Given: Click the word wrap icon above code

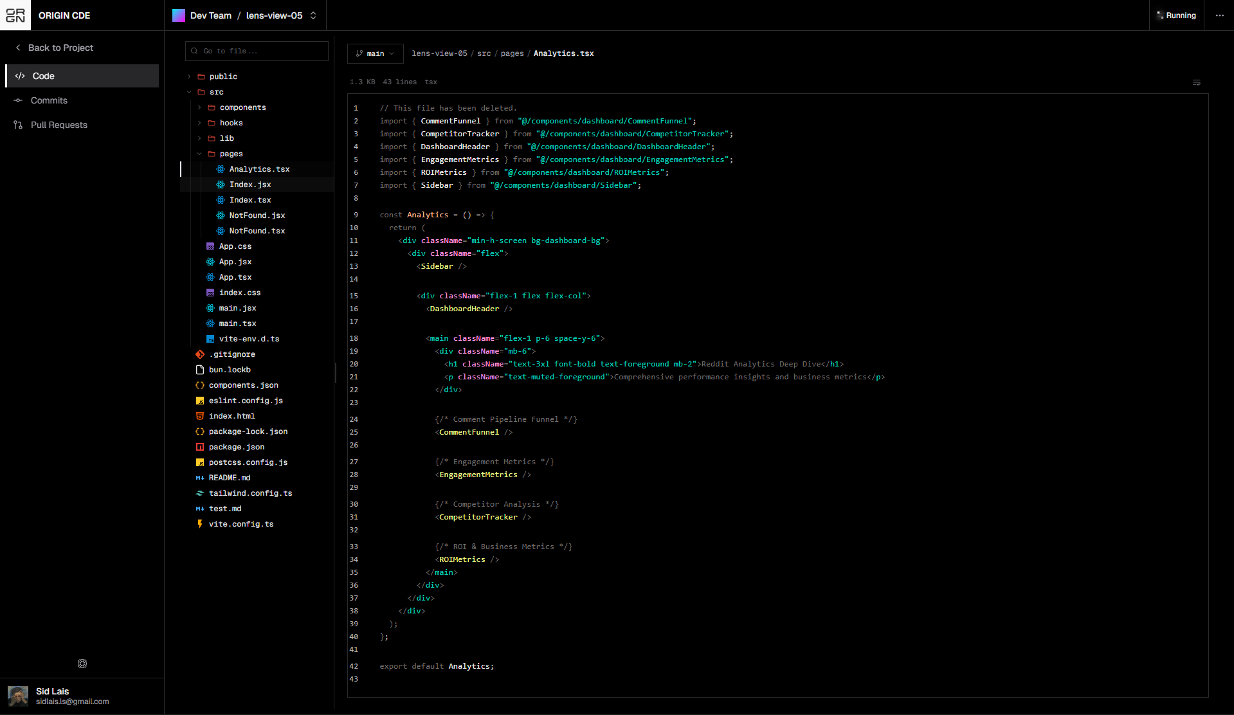Looking at the screenshot, I should (x=1196, y=82).
